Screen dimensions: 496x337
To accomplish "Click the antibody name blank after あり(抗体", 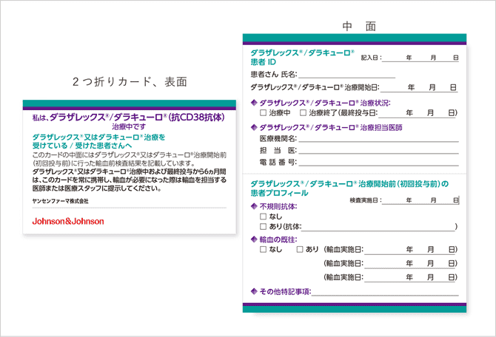I will pos(378,227).
